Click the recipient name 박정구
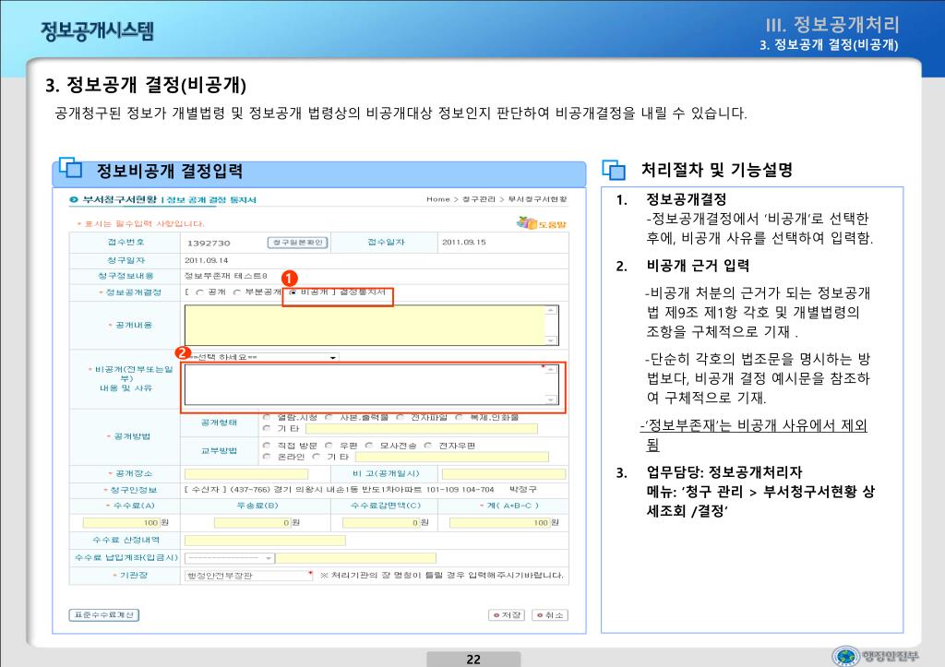 [523, 490]
